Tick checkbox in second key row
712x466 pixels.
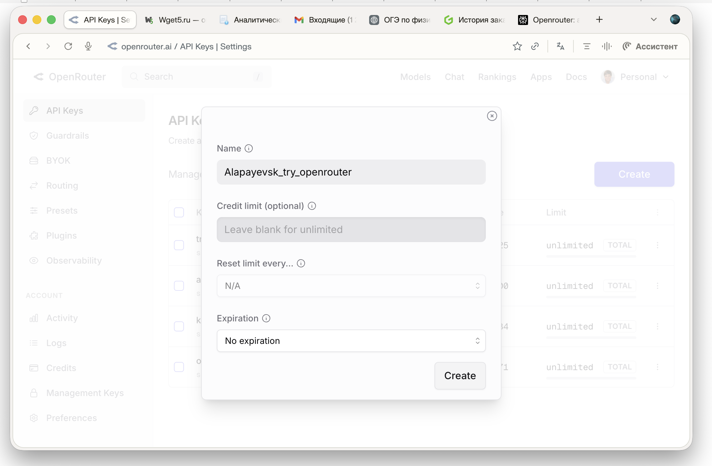[179, 286]
